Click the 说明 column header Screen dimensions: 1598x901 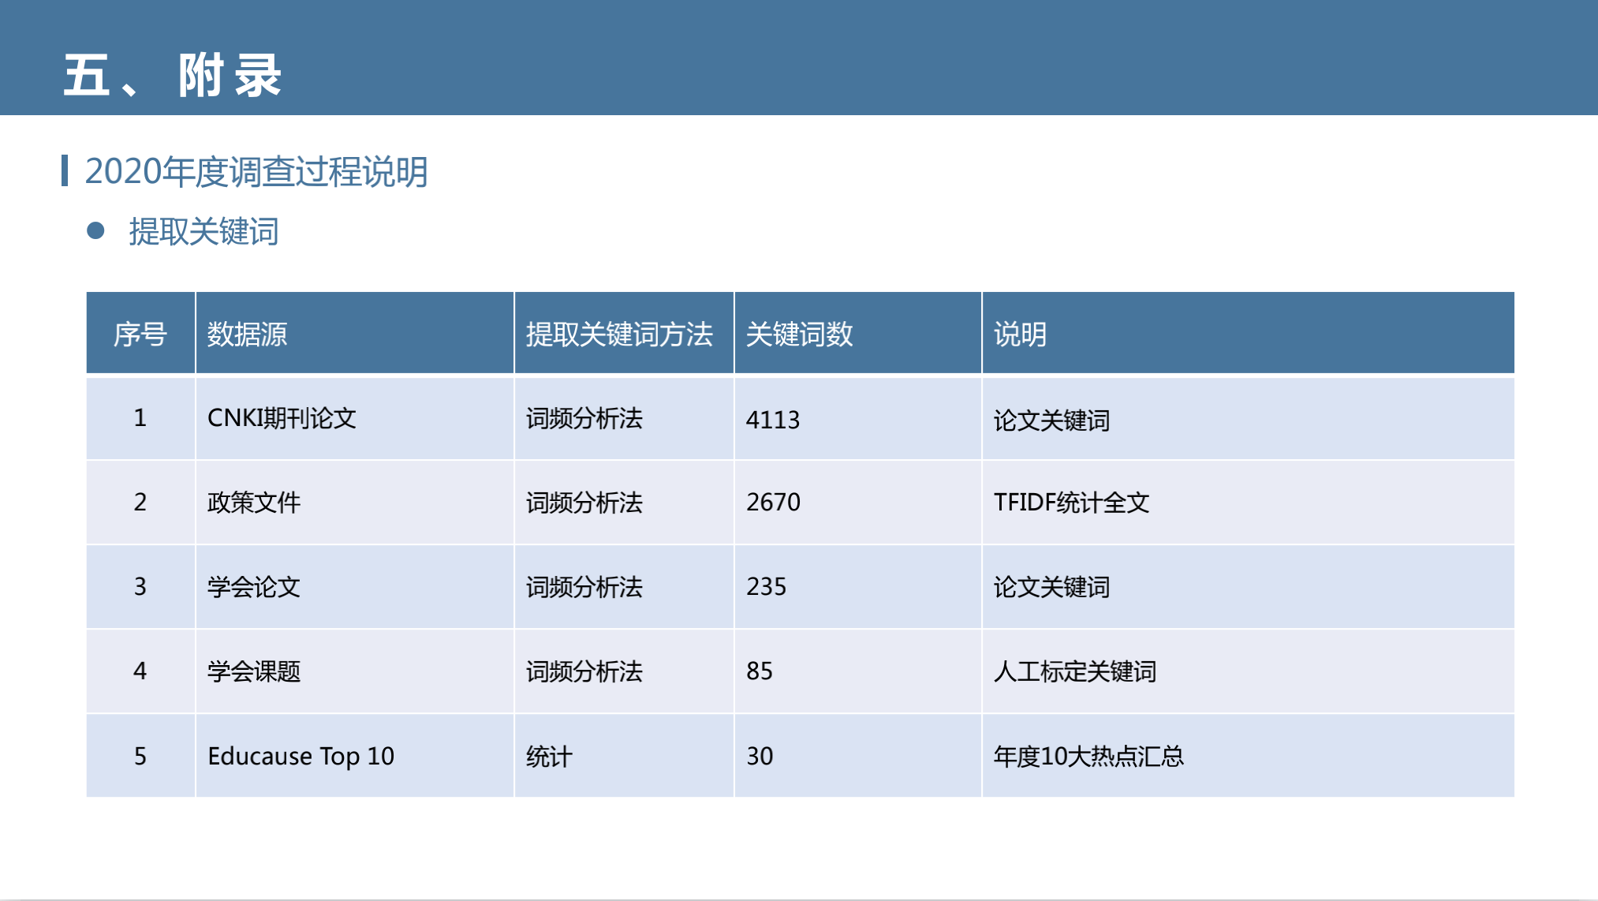pyautogui.click(x=1019, y=335)
